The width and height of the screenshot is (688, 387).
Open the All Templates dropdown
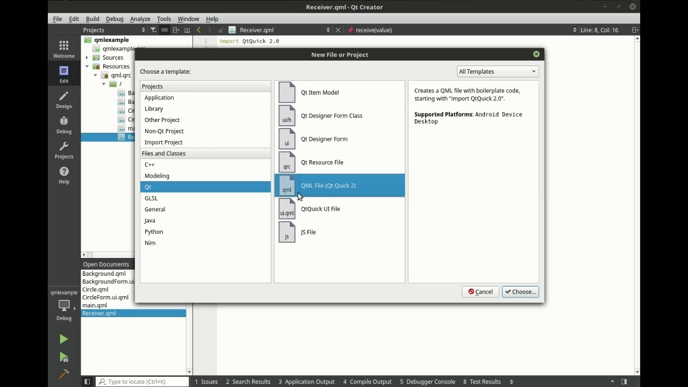(497, 71)
